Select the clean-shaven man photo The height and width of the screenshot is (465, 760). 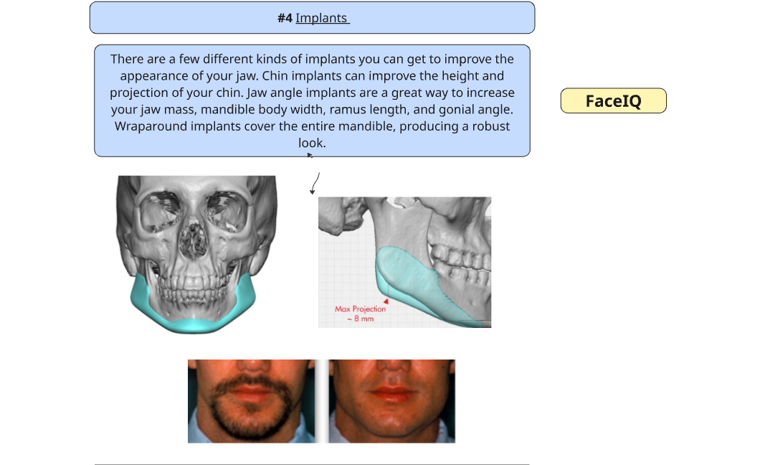(x=391, y=400)
